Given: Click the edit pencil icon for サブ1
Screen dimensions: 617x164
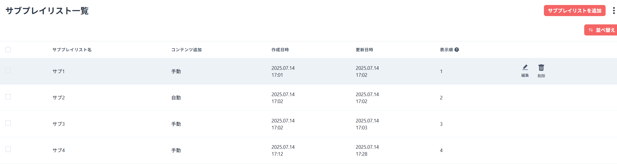Looking at the screenshot, I should point(525,68).
